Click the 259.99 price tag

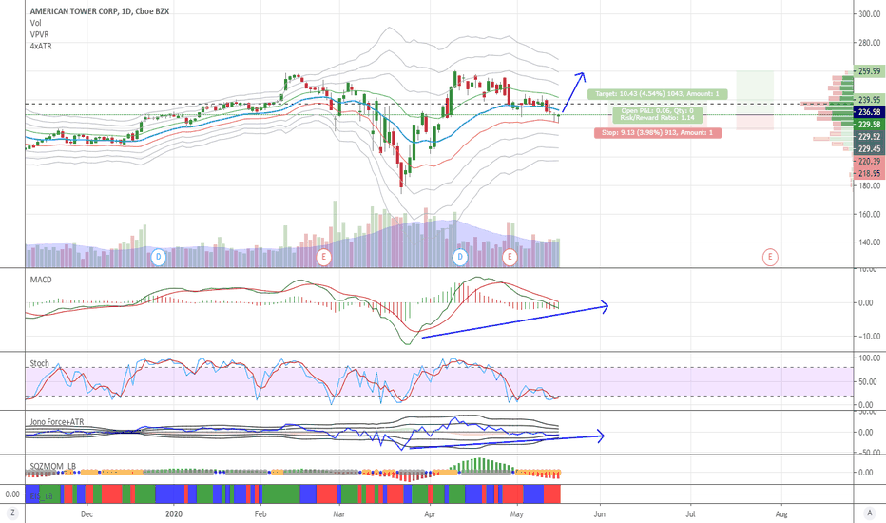click(869, 71)
